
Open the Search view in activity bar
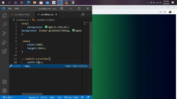click(x=4, y=24)
